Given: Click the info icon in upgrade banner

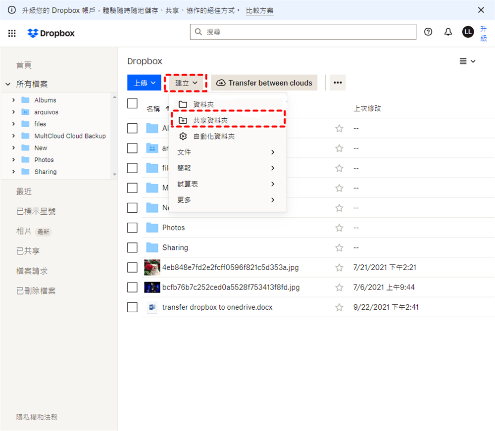Looking at the screenshot, I should (x=12, y=10).
